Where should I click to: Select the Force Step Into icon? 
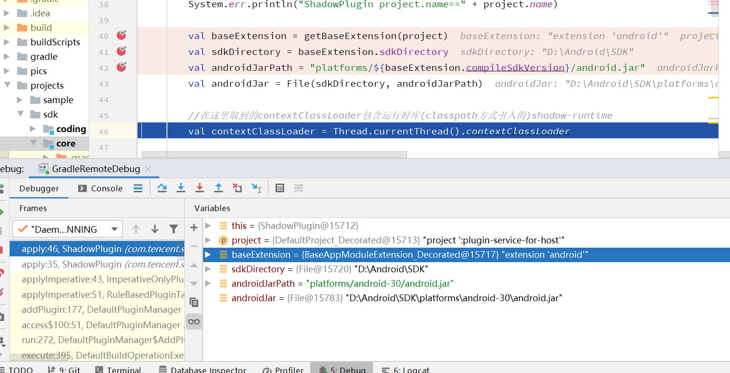(x=199, y=188)
